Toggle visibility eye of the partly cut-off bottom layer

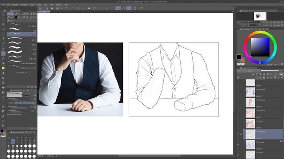238,155
